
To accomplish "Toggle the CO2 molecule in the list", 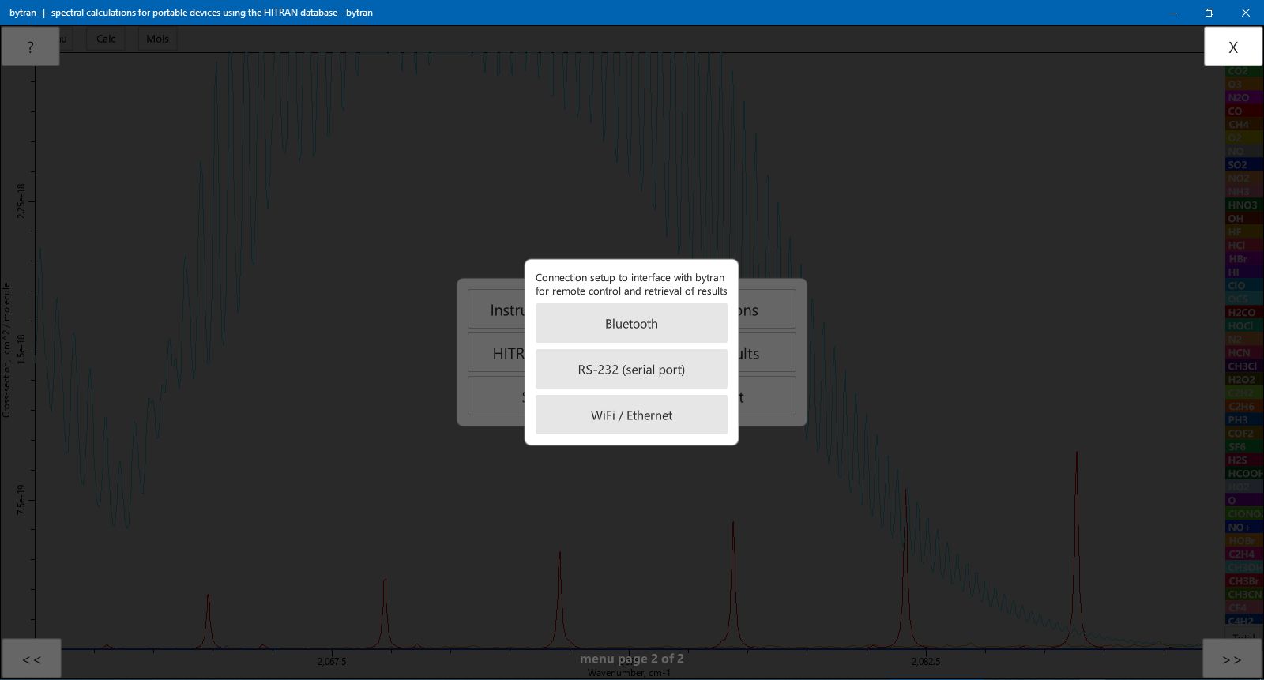I will click(1243, 71).
